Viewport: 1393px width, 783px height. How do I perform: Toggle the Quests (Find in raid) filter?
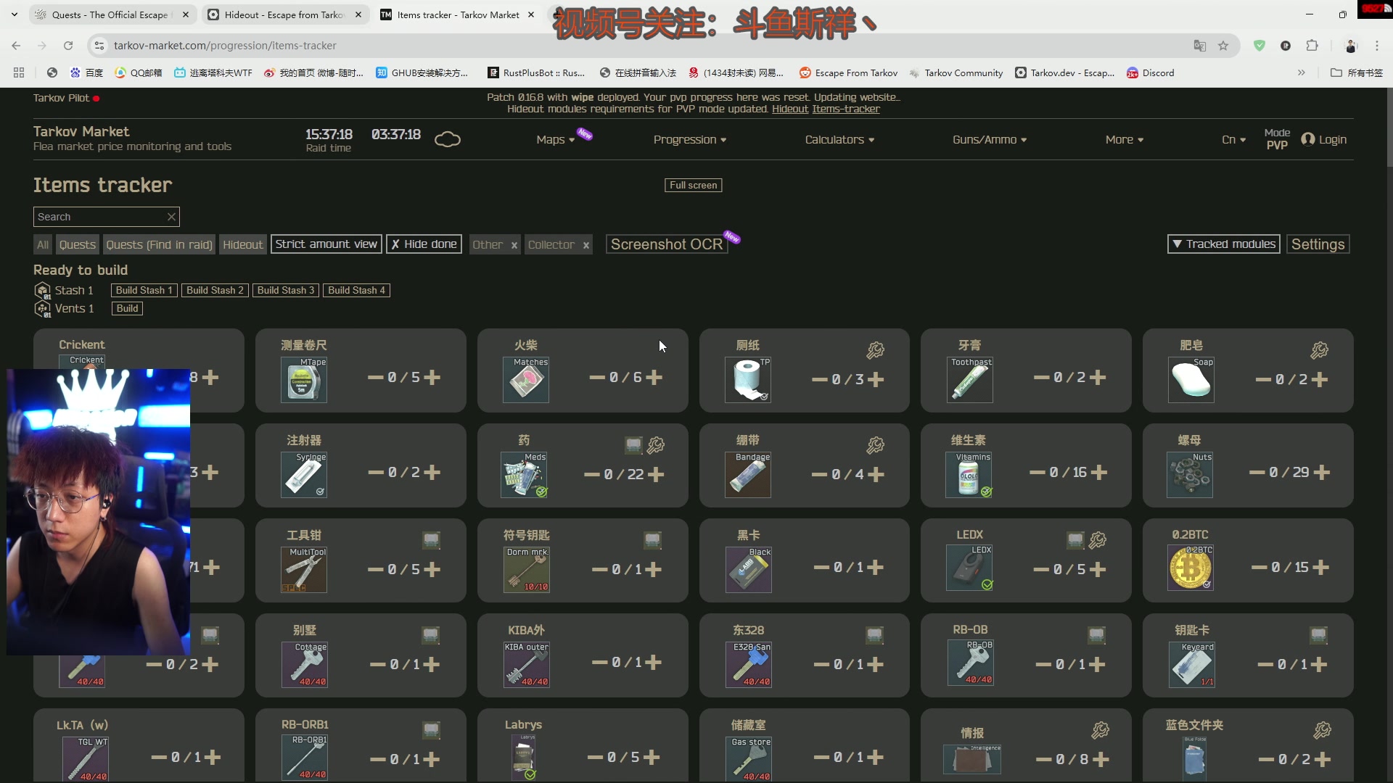160,245
